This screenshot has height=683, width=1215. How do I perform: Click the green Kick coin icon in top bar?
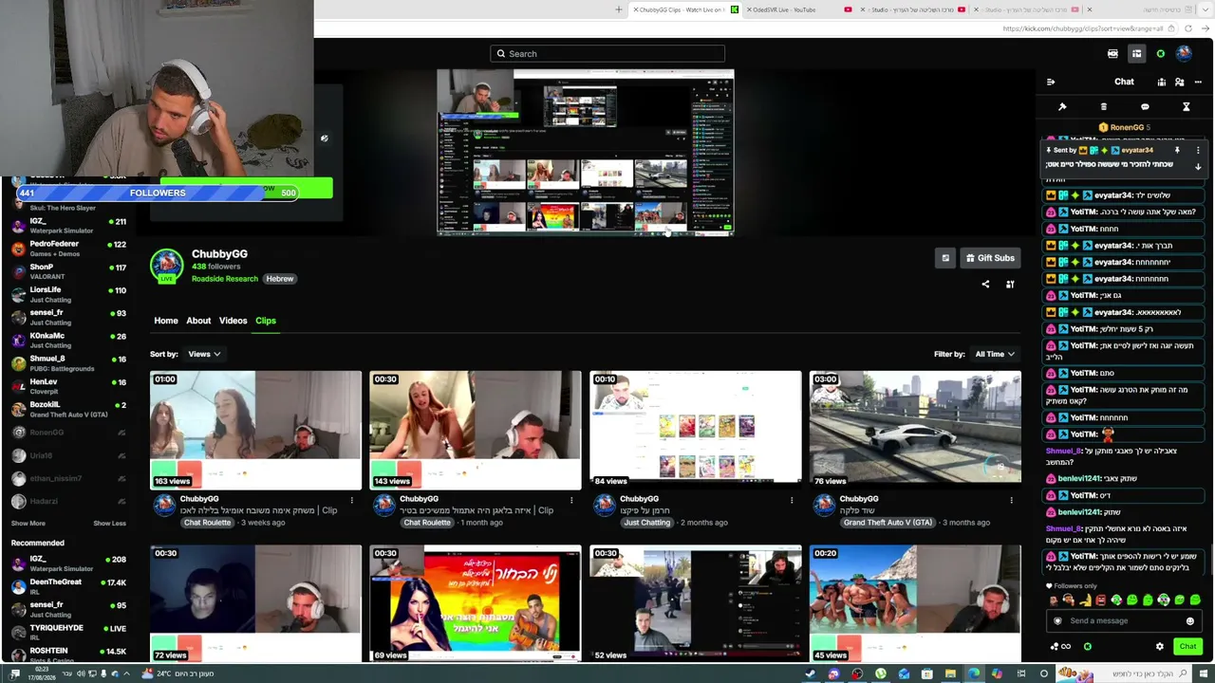(1160, 54)
